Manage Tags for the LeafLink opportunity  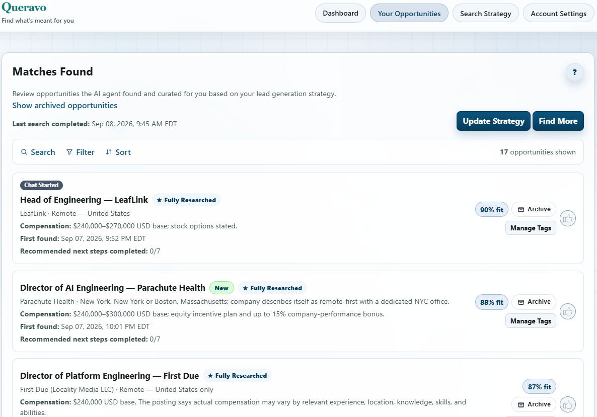[x=531, y=228]
